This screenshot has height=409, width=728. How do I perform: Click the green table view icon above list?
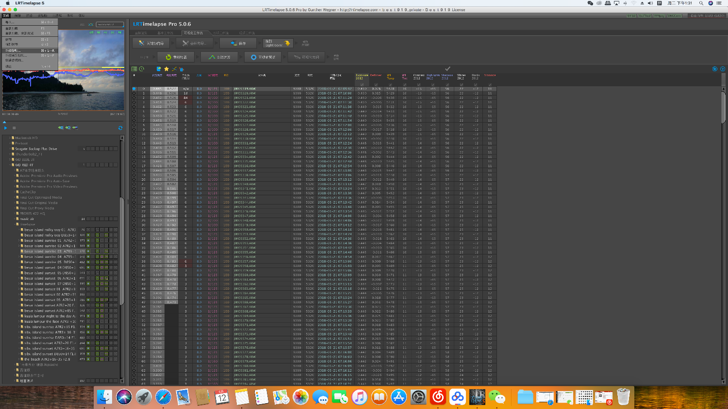pos(134,69)
